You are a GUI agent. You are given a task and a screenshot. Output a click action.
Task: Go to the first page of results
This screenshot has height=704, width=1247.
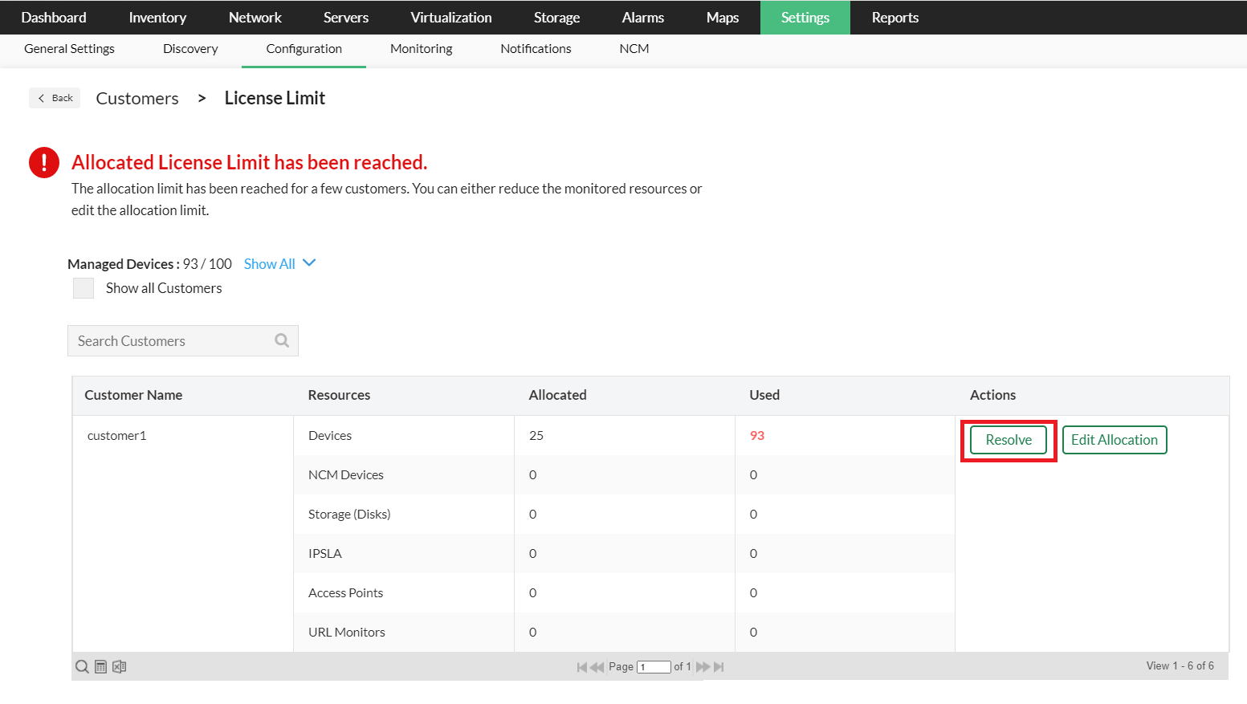point(582,667)
